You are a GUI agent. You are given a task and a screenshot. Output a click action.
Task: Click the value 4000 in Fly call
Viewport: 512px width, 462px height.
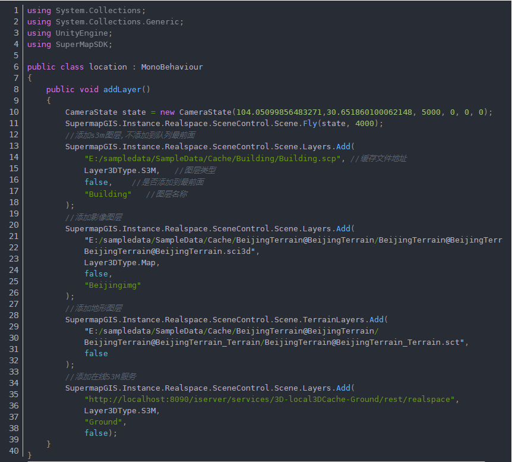pyautogui.click(x=365, y=124)
